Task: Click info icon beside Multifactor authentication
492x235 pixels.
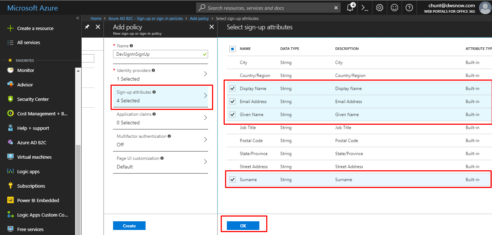Action: [x=169, y=136]
